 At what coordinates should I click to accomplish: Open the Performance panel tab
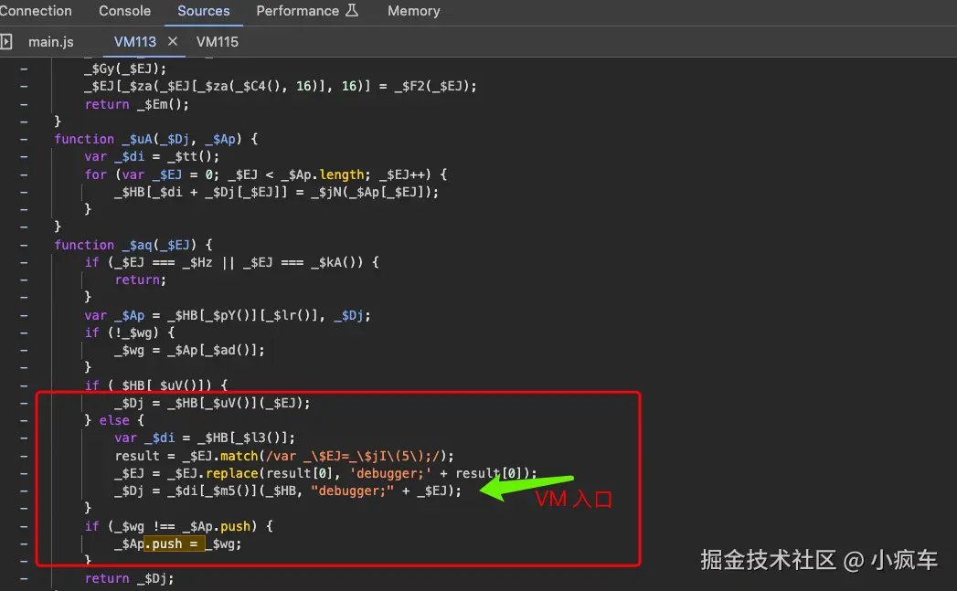point(297,11)
